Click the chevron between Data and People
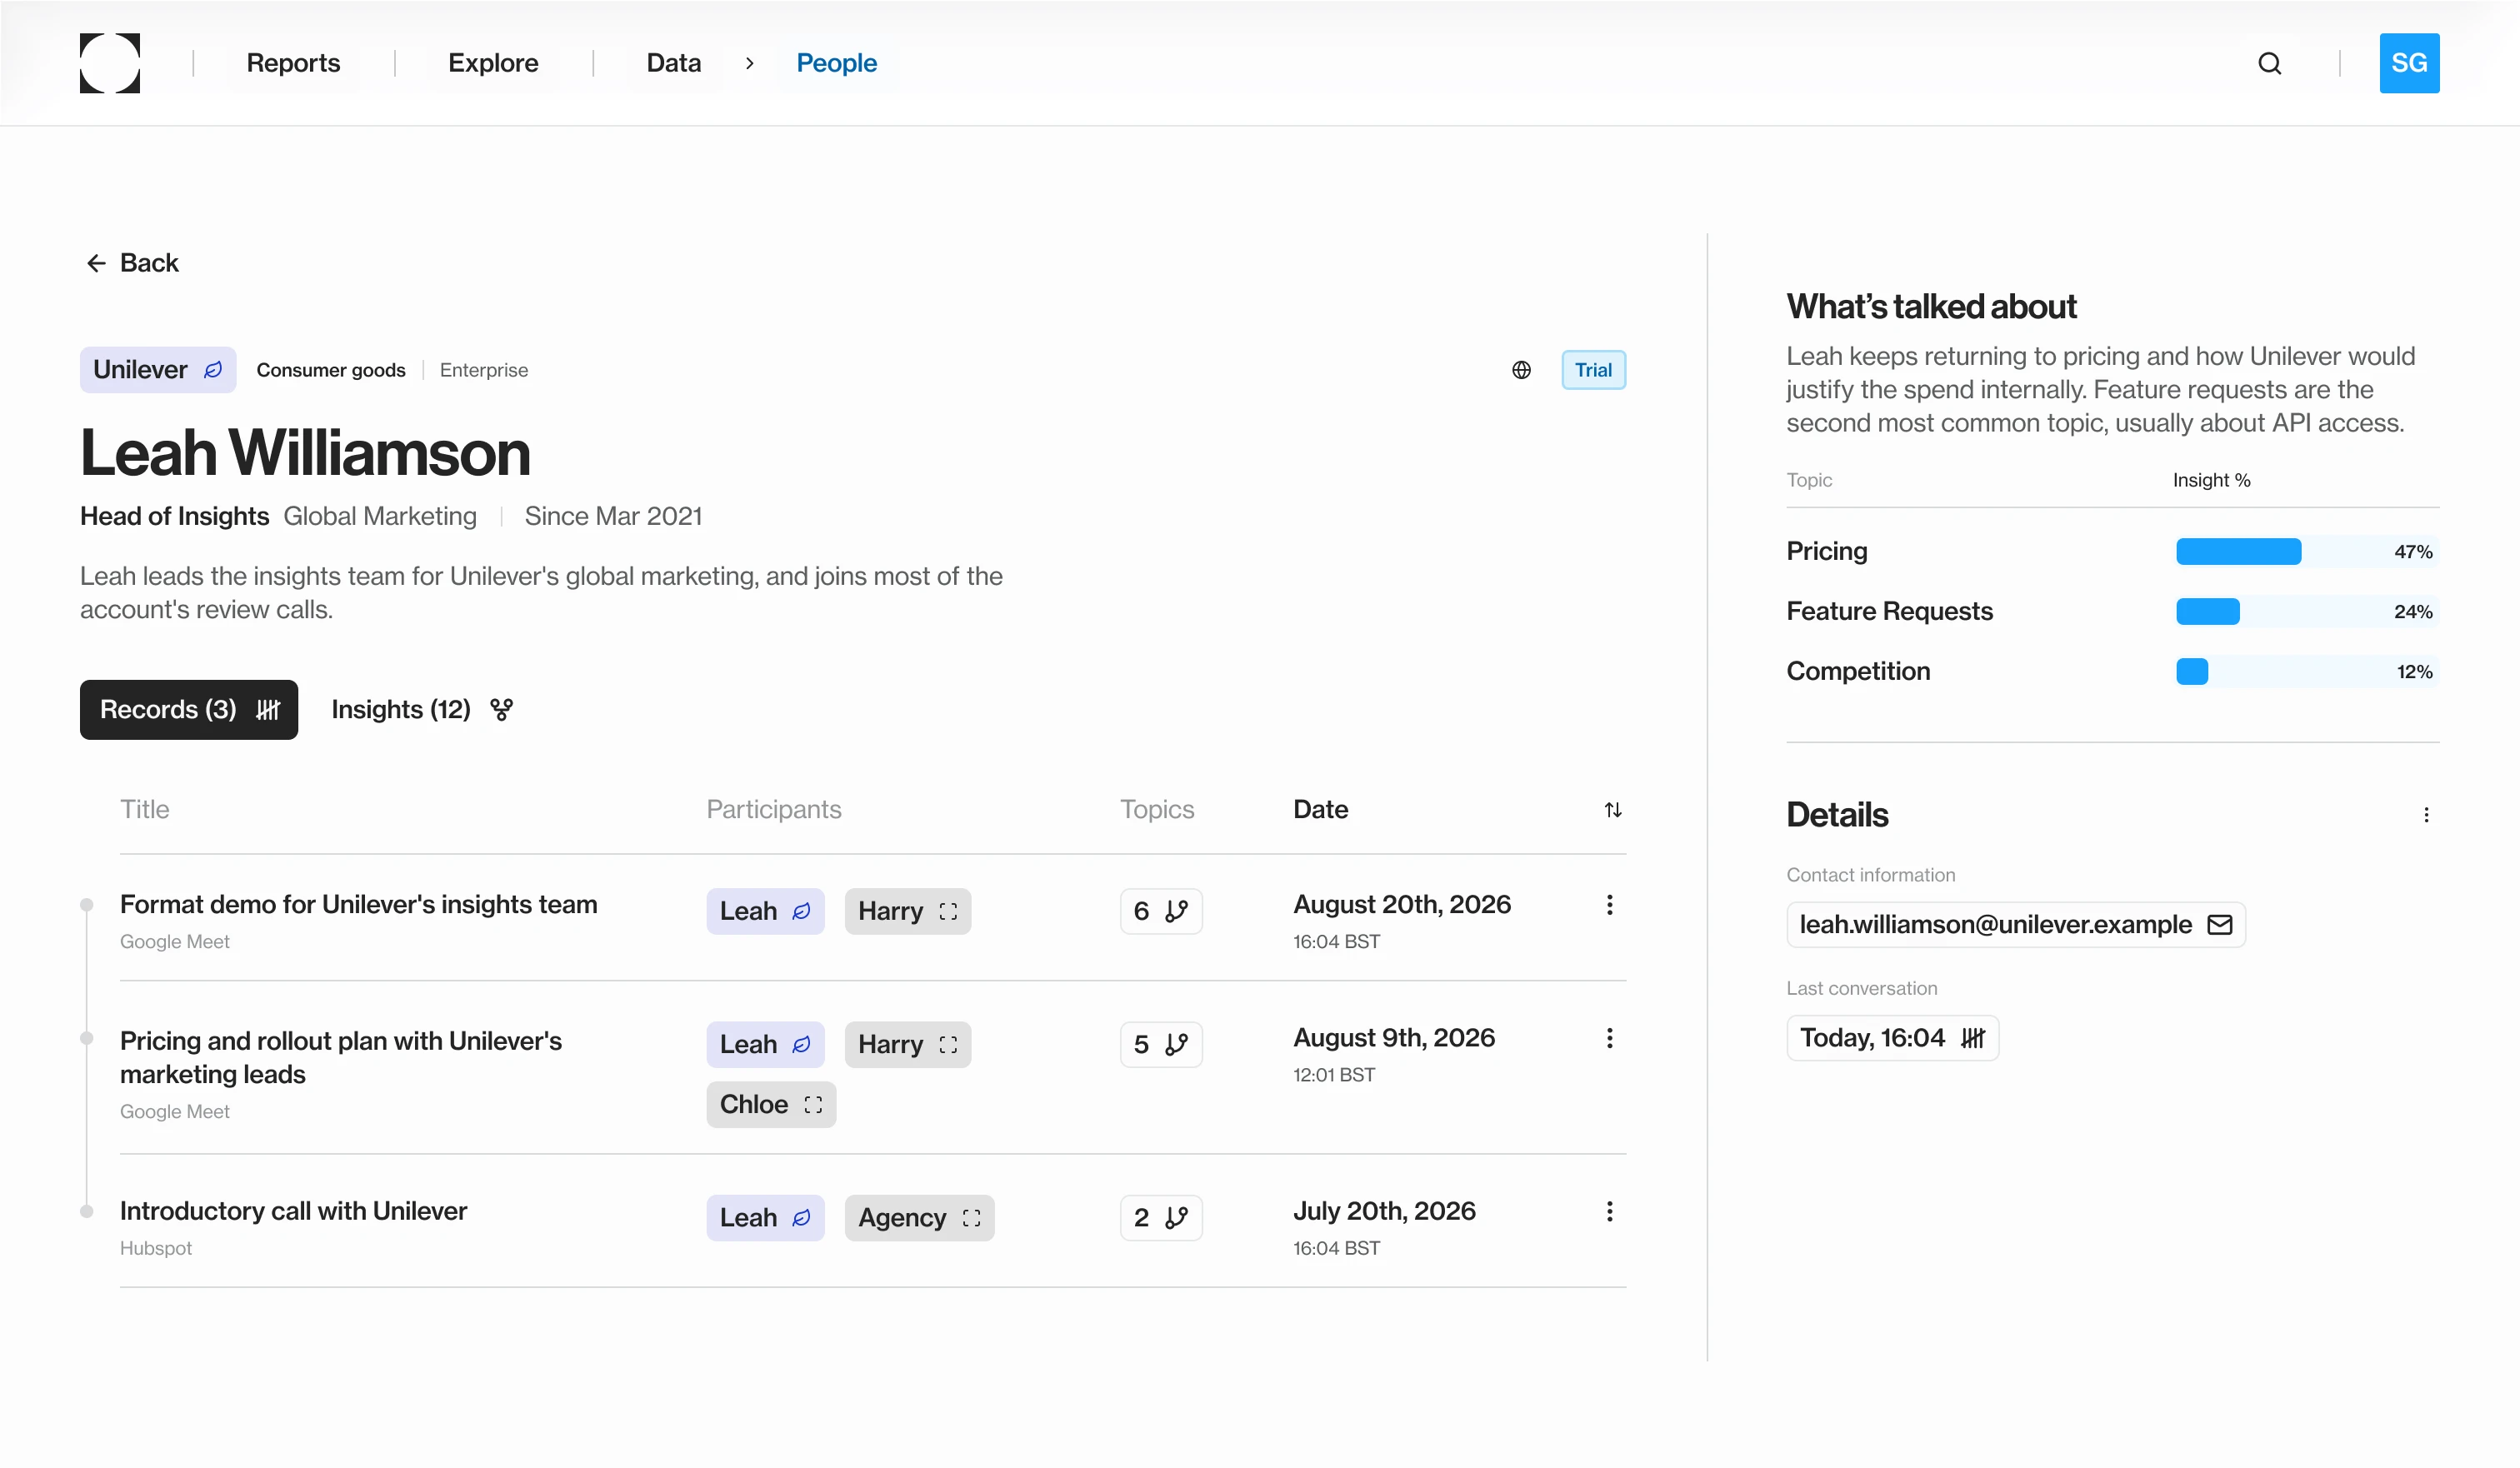Image resolution: width=2520 pixels, height=1468 pixels. 749,63
